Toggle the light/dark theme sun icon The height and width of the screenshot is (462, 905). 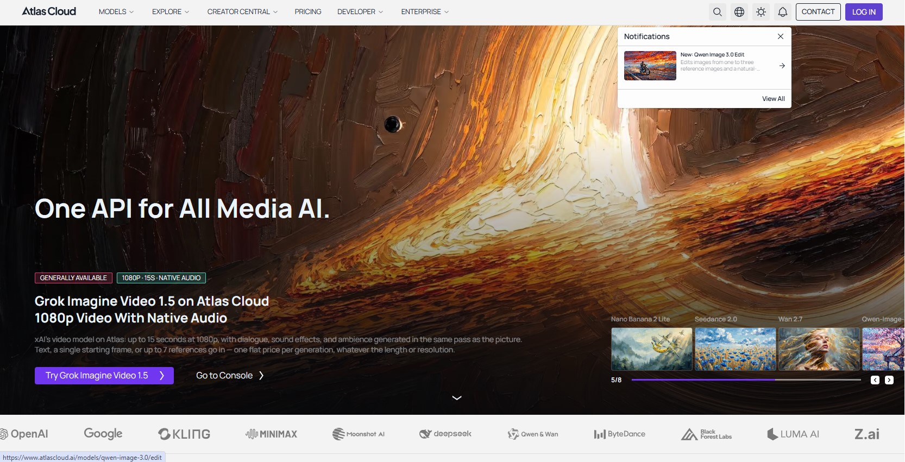pos(761,12)
